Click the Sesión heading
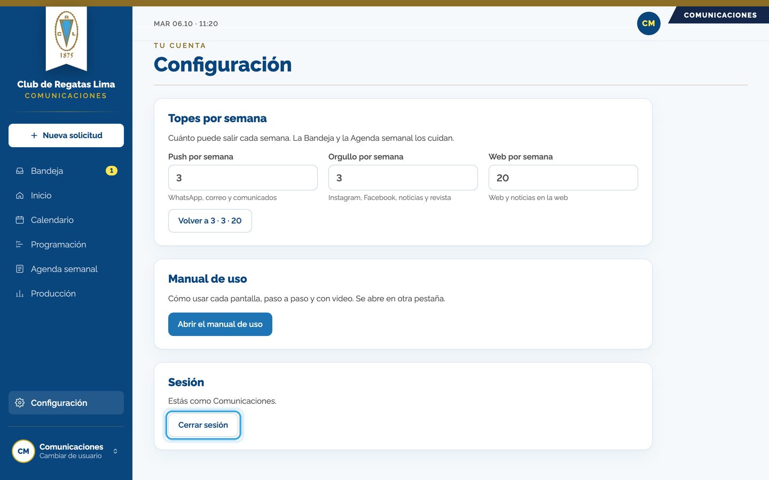This screenshot has width=769, height=480. pyautogui.click(x=186, y=382)
